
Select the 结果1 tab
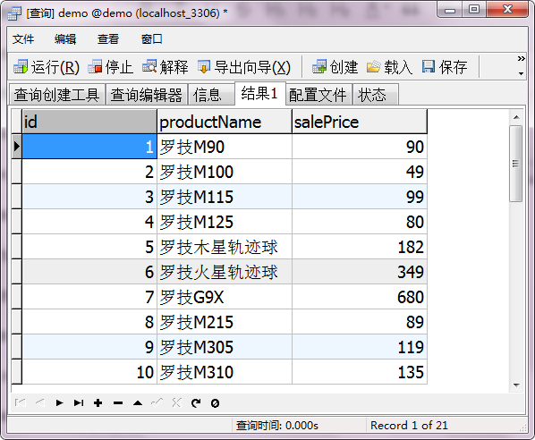[x=259, y=93]
